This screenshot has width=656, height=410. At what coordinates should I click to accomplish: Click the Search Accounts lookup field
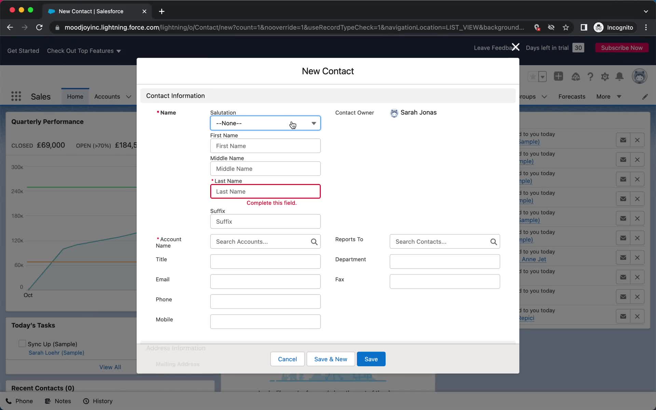pyautogui.click(x=265, y=242)
